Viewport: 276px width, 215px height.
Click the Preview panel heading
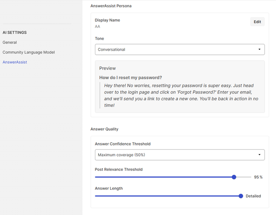[107, 68]
